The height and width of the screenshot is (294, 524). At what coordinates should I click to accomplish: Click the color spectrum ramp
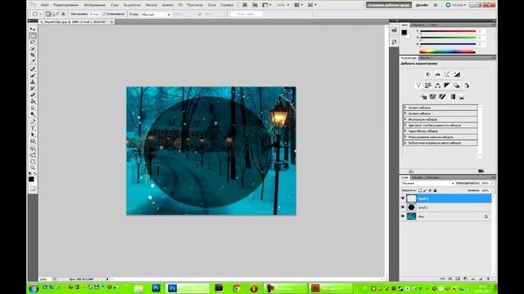(447, 51)
